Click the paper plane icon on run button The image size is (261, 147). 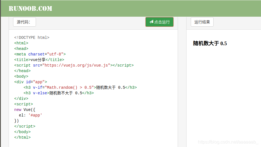(x=151, y=22)
